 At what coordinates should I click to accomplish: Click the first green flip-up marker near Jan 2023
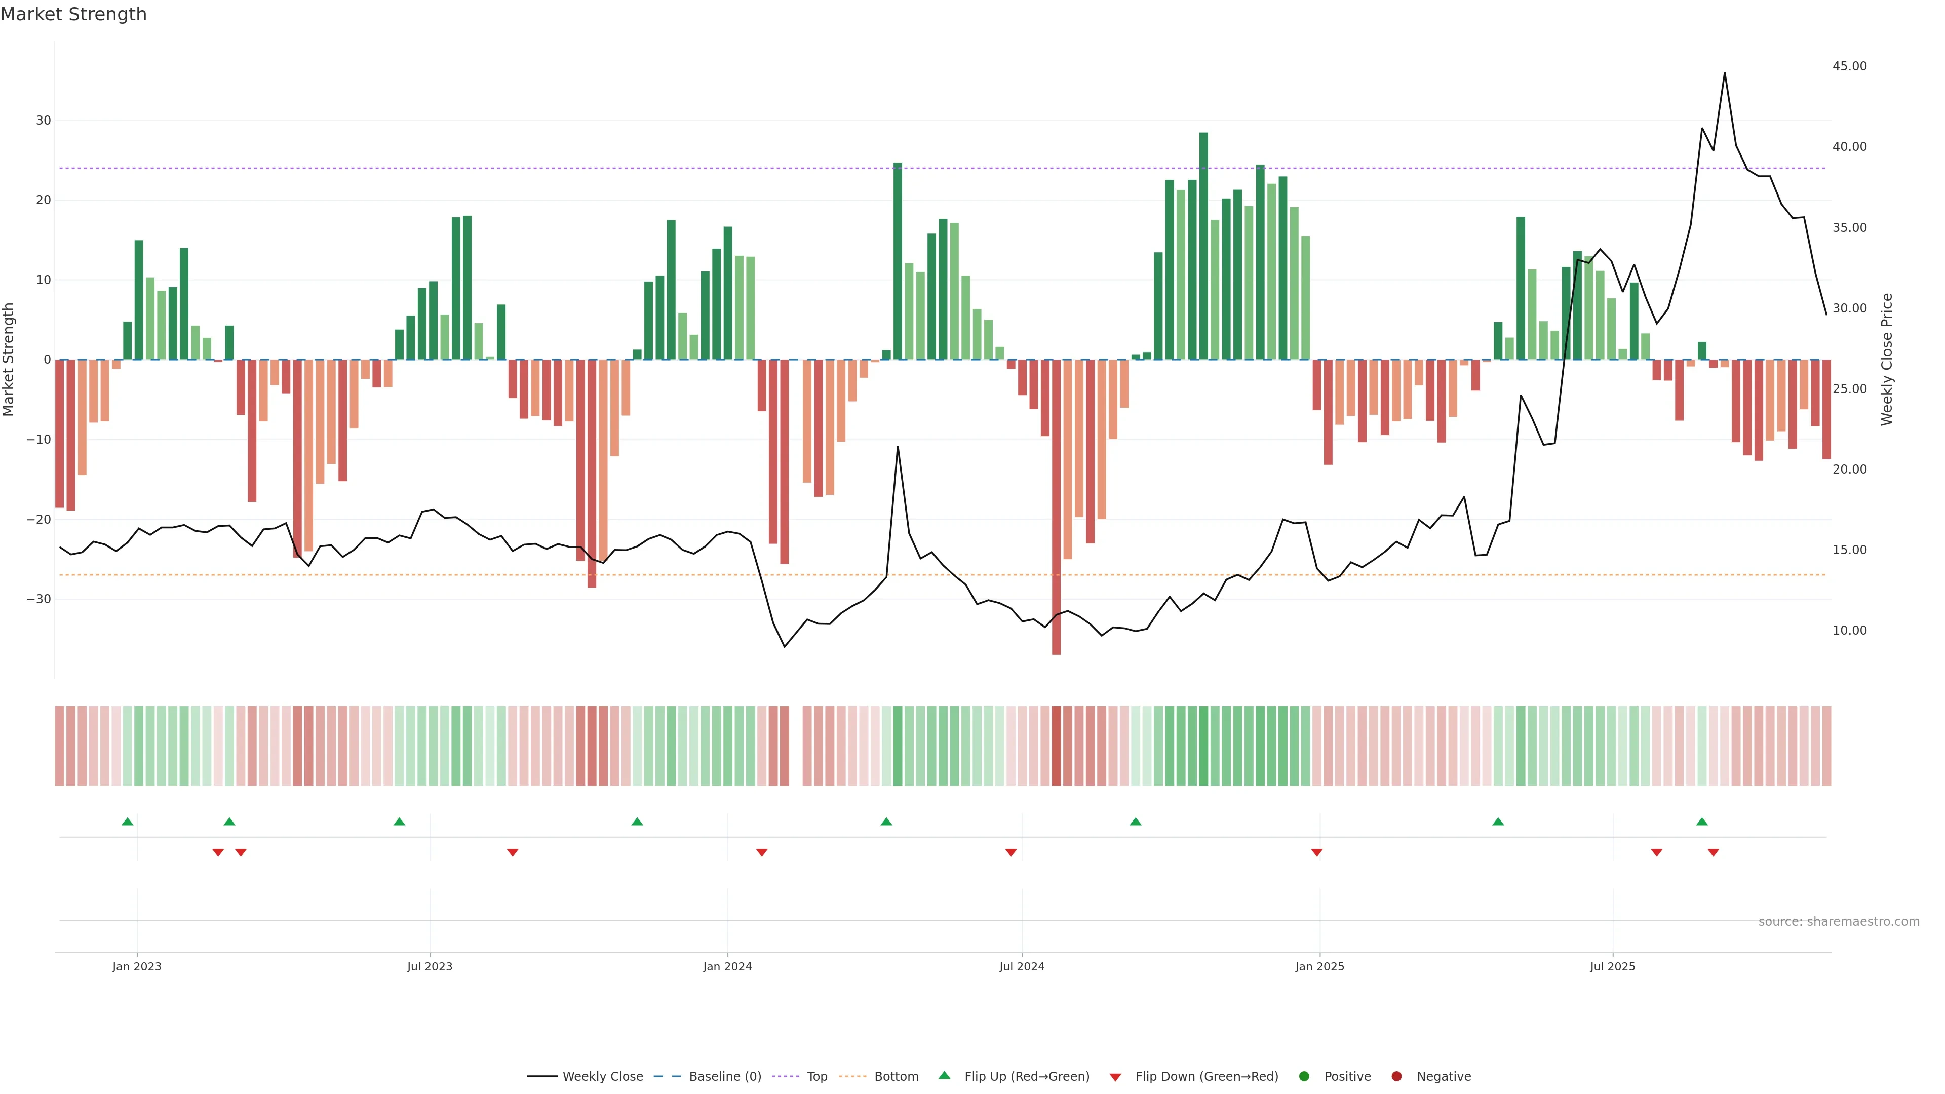tap(128, 822)
